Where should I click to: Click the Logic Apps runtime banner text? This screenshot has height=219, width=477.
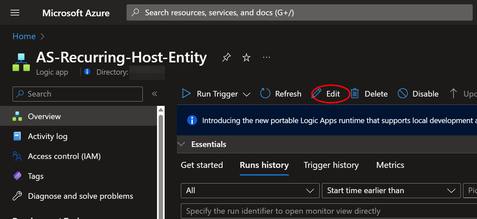point(339,120)
